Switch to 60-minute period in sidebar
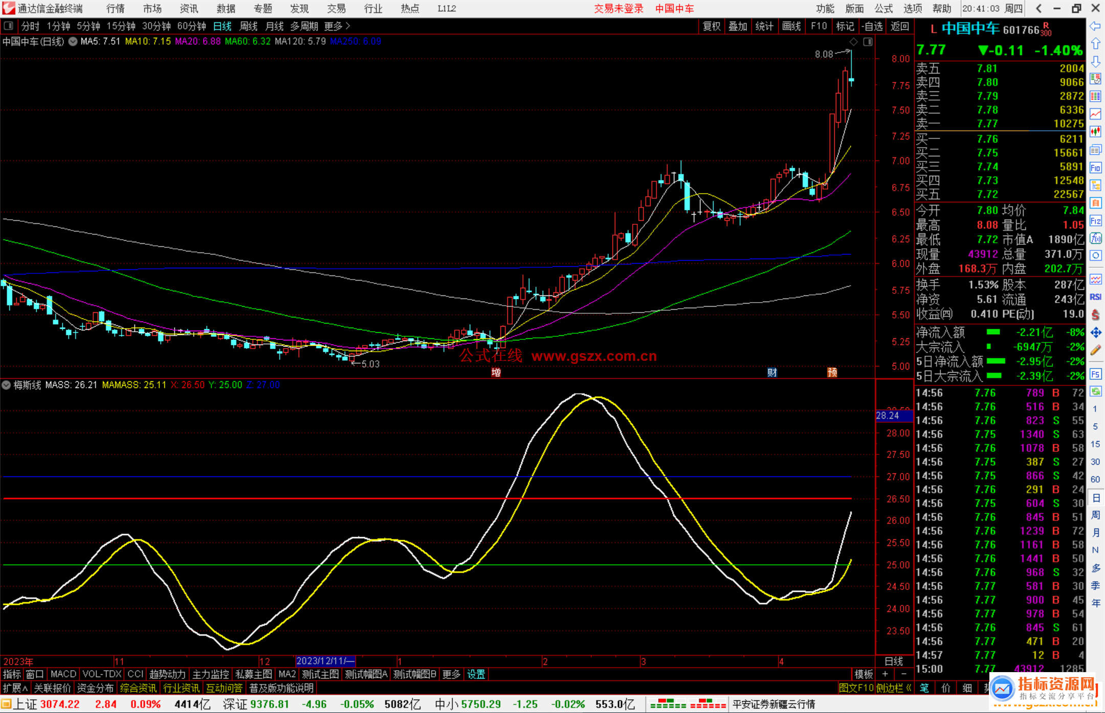This screenshot has width=1105, height=713. tap(1095, 479)
